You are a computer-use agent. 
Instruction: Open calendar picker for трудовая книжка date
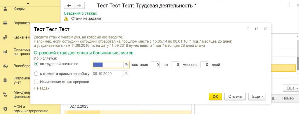tap(126, 64)
